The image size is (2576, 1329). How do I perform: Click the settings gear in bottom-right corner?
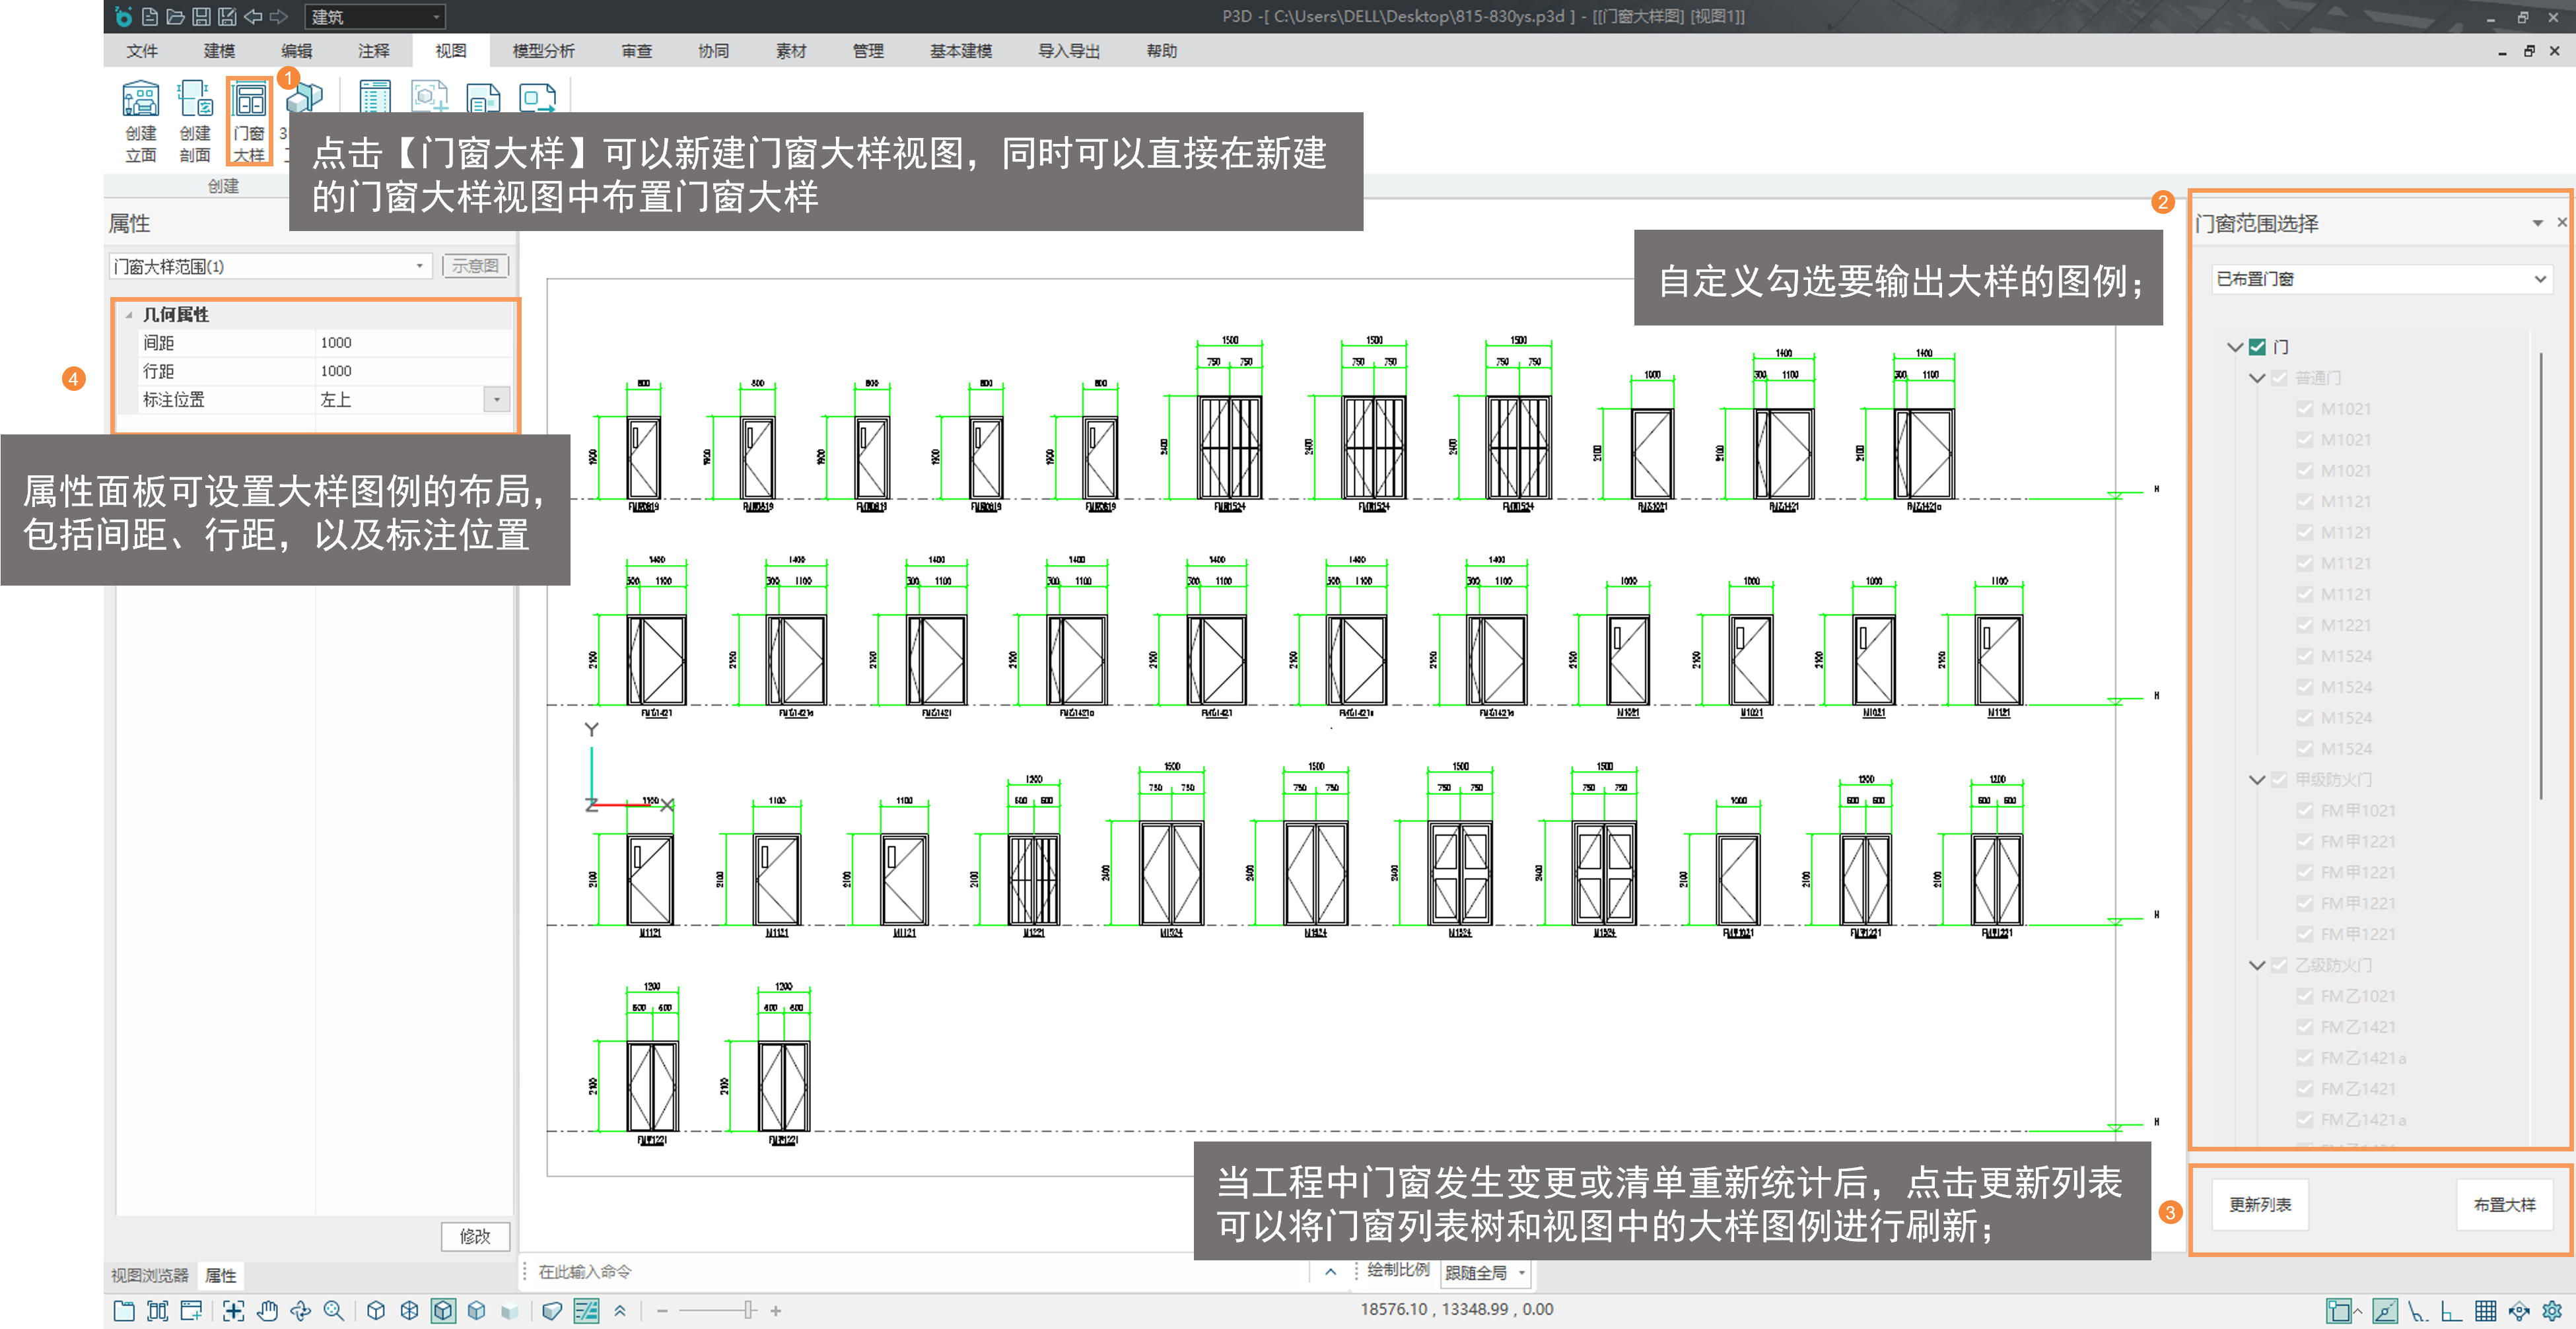coord(2552,1310)
